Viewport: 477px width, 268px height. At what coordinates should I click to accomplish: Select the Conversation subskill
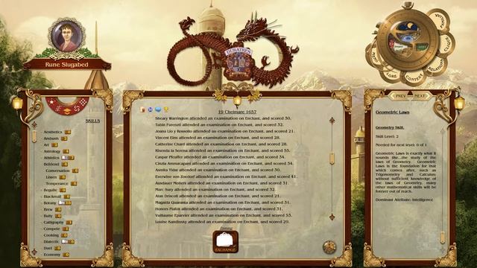57,170
